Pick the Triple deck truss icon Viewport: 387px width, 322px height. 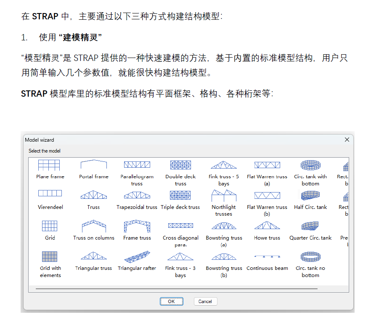click(x=180, y=195)
